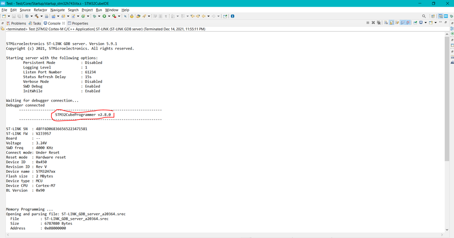Open the Window menu
The width and height of the screenshot is (454, 238).
(111, 10)
